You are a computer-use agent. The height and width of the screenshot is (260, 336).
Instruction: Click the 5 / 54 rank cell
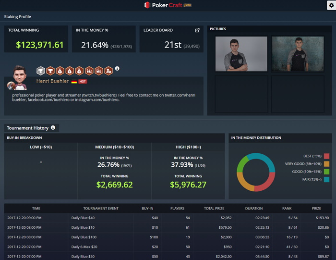pos(293,218)
